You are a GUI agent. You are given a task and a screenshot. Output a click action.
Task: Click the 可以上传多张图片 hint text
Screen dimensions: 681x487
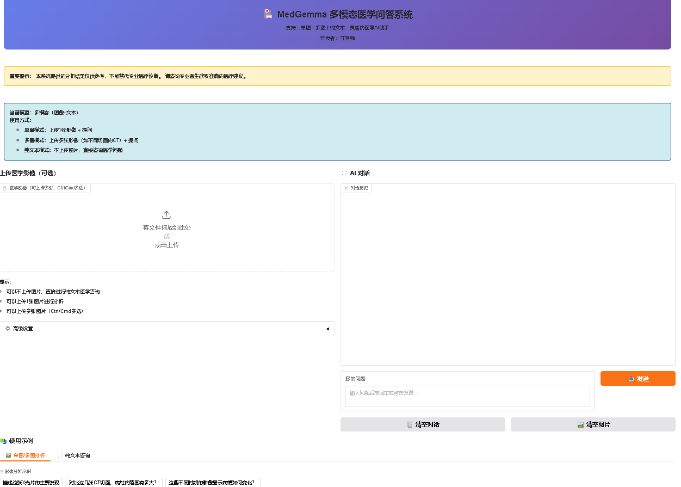tap(45, 311)
